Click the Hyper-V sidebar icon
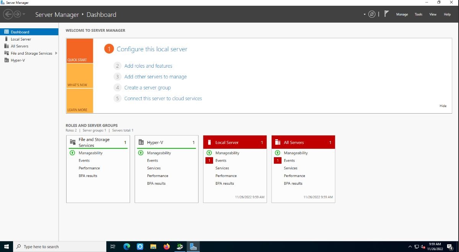This screenshot has height=252, width=459. coord(7,60)
